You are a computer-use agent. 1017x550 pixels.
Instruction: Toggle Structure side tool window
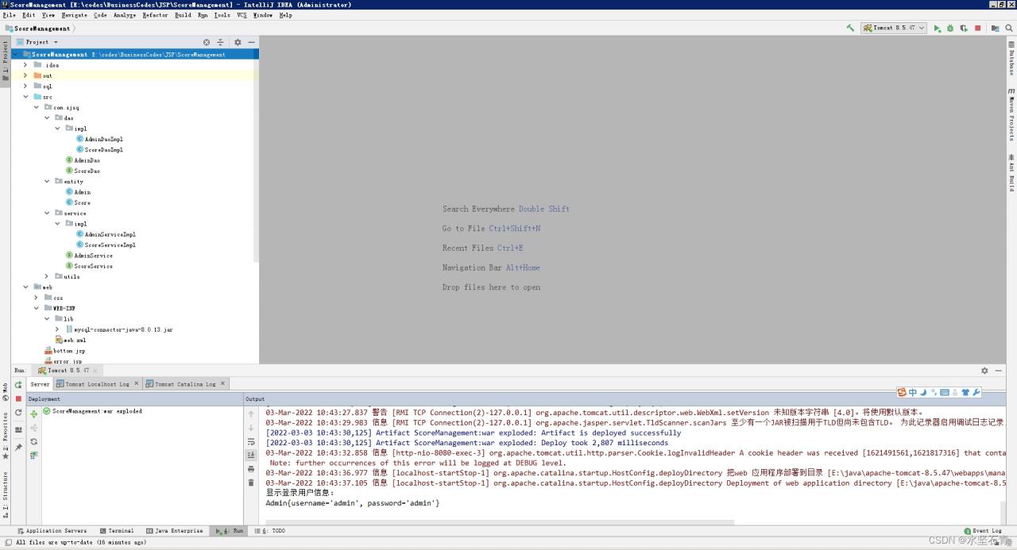[x=5, y=494]
